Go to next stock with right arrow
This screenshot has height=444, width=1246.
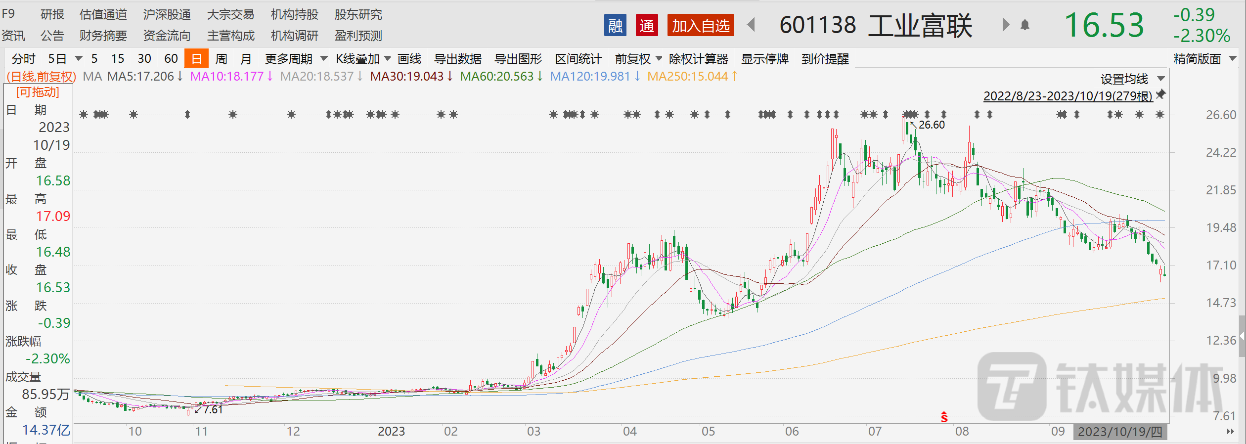coord(1005,25)
